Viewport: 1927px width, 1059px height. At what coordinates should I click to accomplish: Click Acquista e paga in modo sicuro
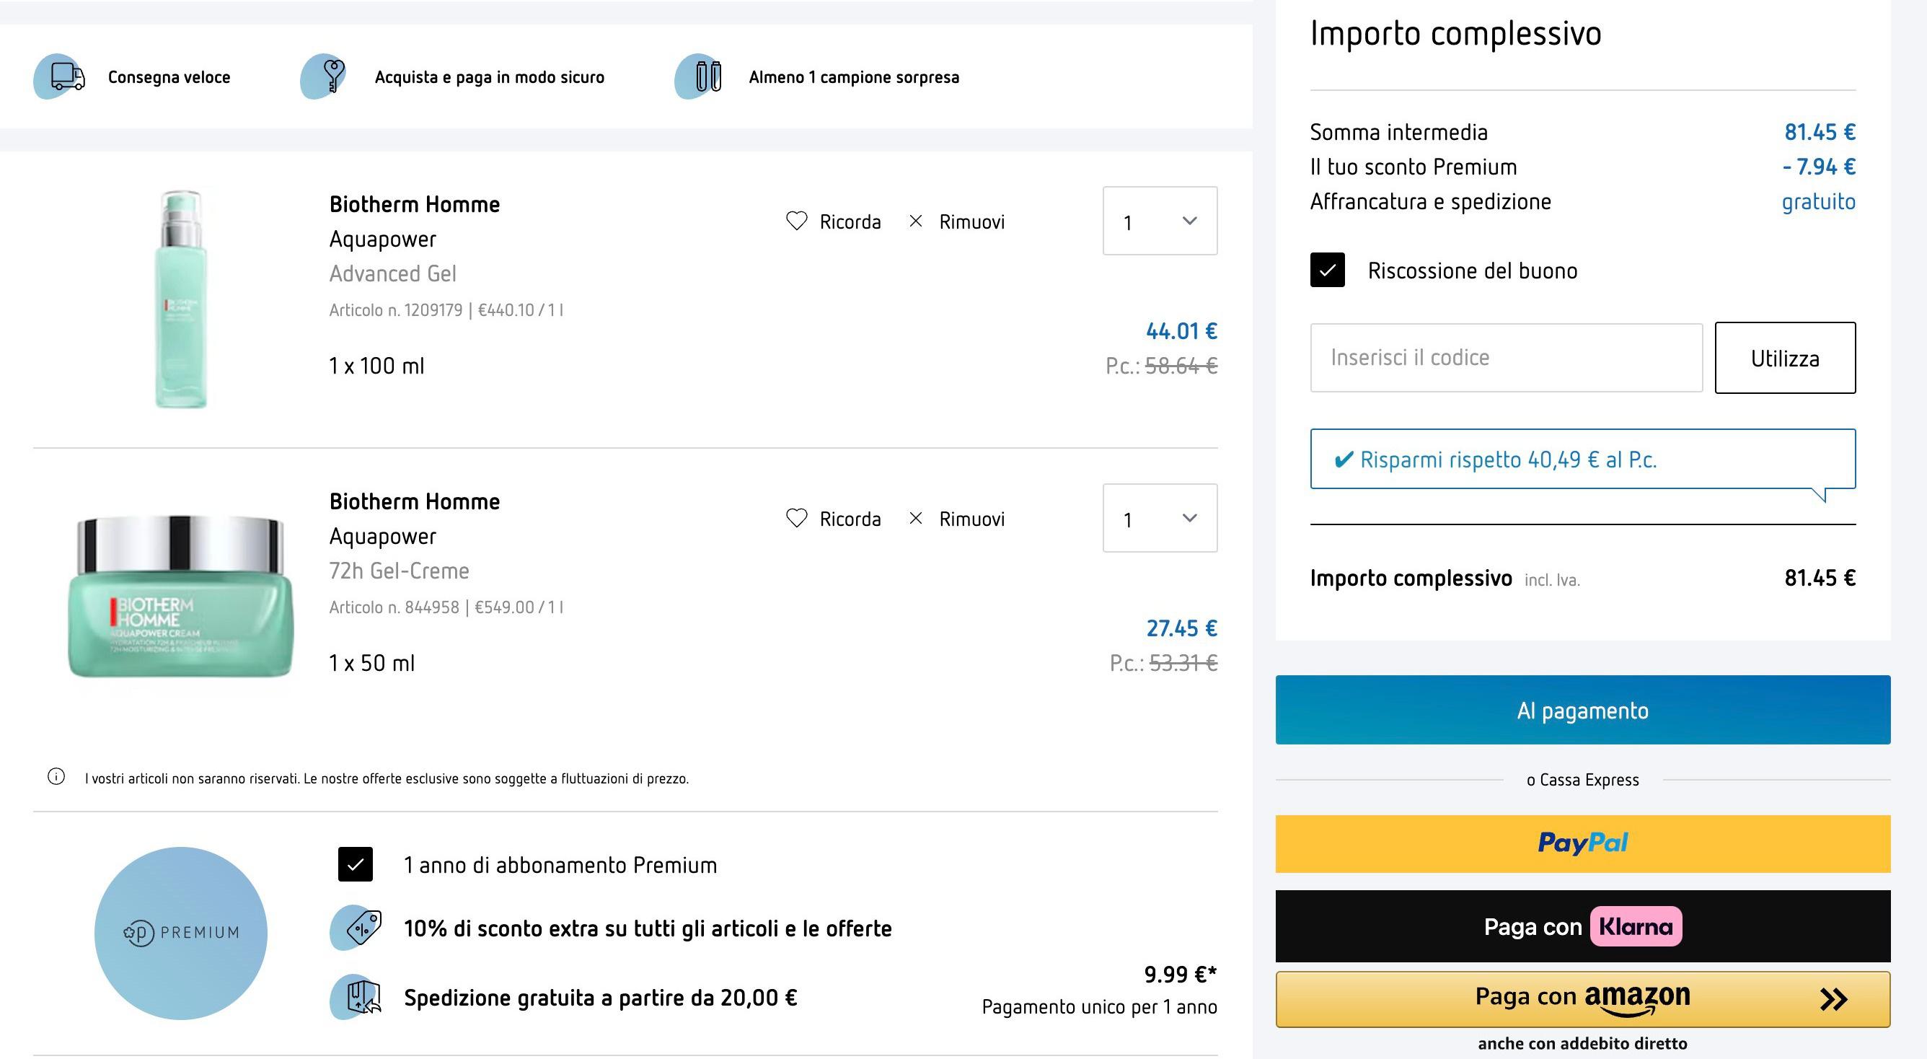coord(489,77)
